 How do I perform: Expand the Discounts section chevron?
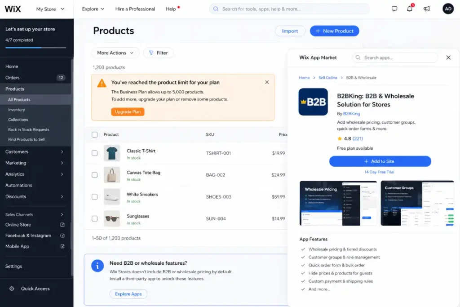pos(62,196)
